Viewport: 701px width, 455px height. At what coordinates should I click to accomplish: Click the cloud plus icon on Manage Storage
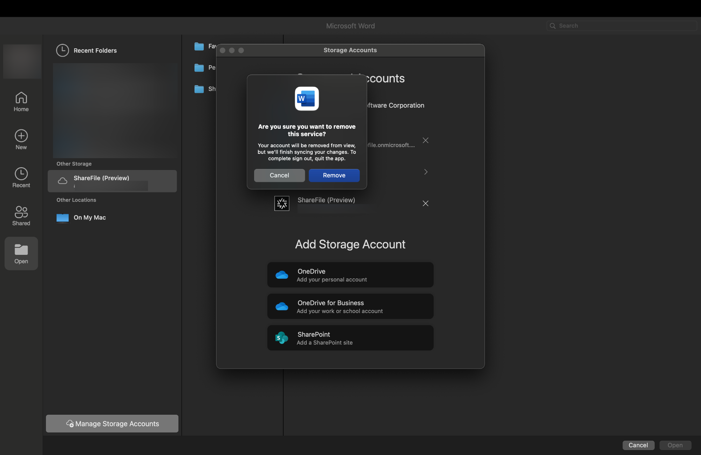tap(70, 423)
